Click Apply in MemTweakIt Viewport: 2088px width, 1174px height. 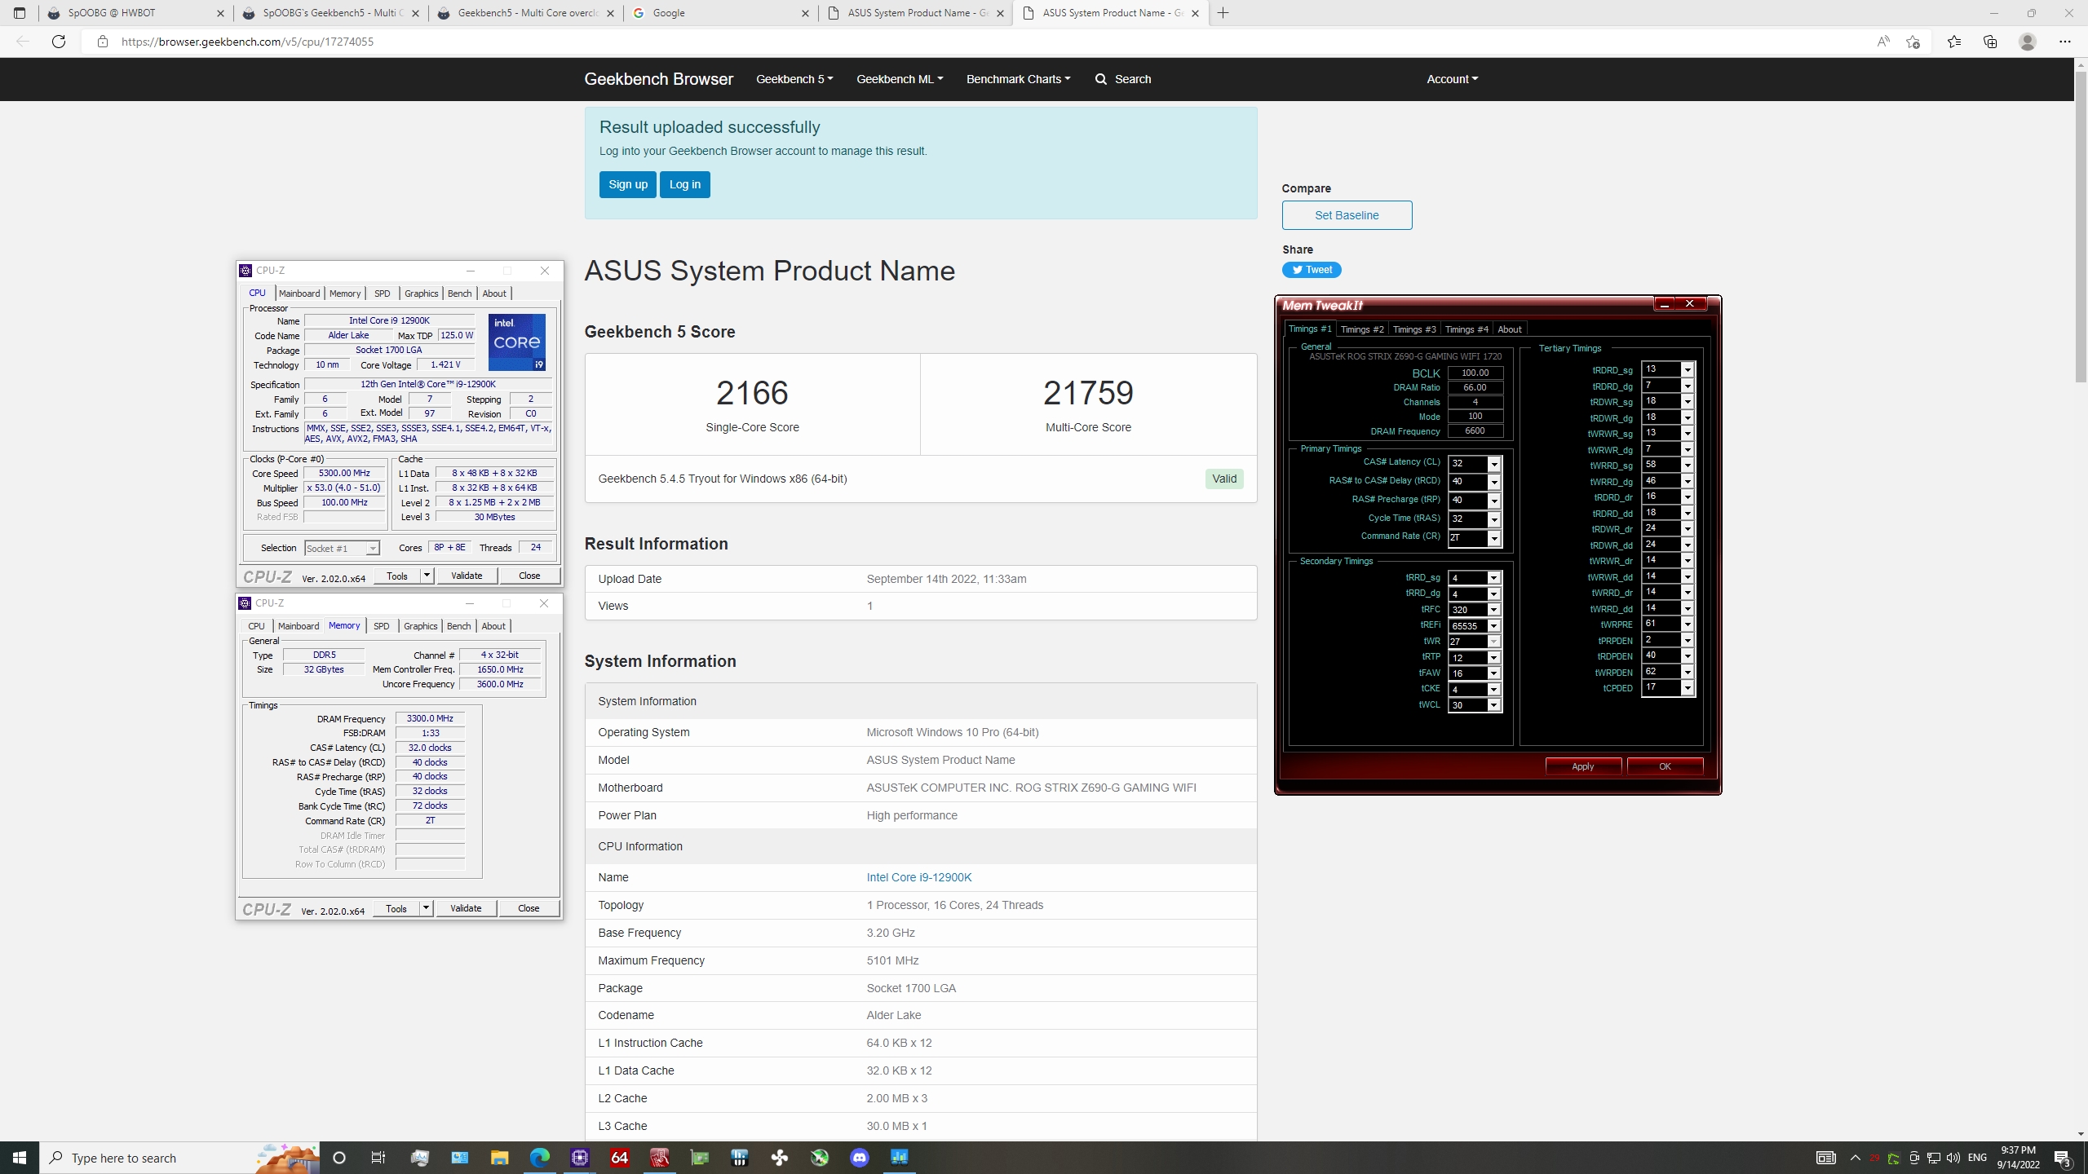coord(1582,766)
